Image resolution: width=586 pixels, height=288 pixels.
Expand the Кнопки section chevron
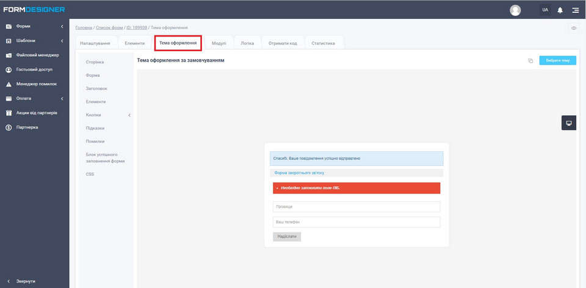coord(129,115)
